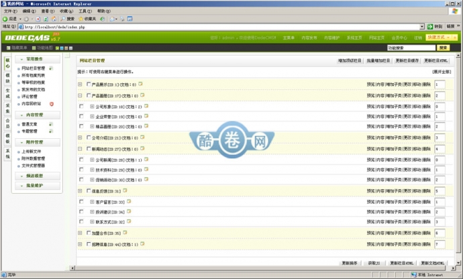
Task: Click the [展开全部] link
Action: pos(442,72)
